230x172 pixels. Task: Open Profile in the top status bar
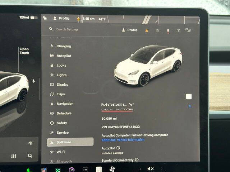pos(61,18)
